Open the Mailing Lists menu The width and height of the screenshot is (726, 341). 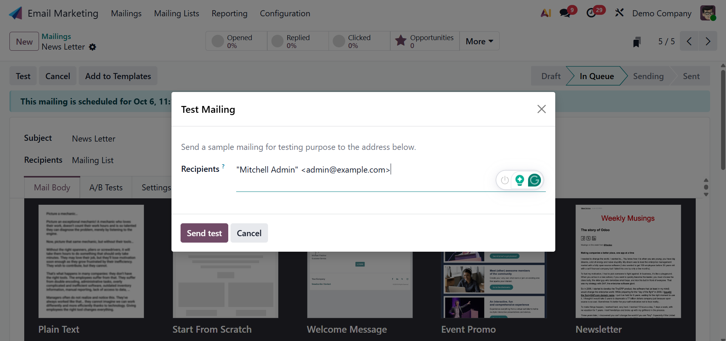tap(176, 14)
